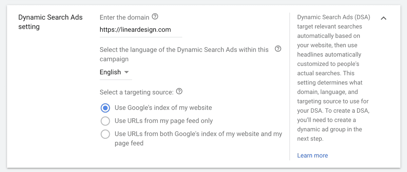Viewport: 407px width, 172px height.
Task: Select radio for both index and page feed
Action: pyautogui.click(x=105, y=134)
